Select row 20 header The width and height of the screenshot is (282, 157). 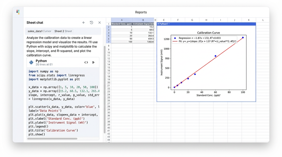109,83
